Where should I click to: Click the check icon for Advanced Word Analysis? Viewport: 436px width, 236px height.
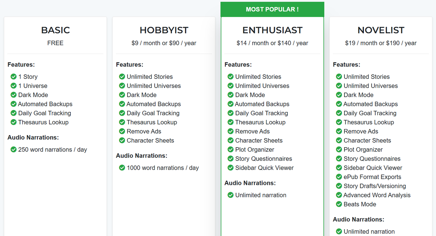[339, 195]
